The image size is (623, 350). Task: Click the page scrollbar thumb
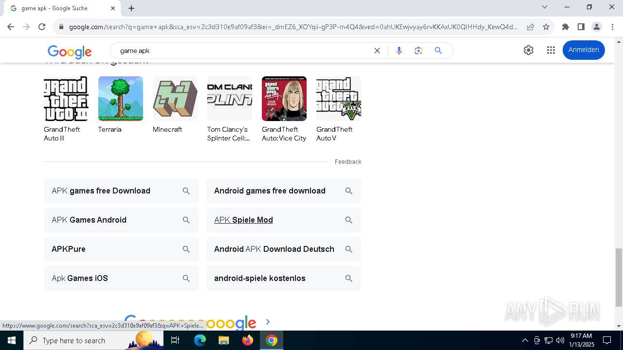click(619, 277)
